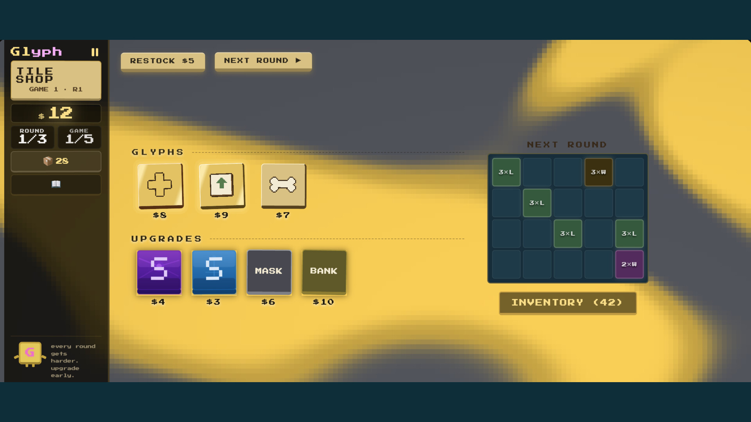Click the $12 money display
Image resolution: width=751 pixels, height=422 pixels.
[x=56, y=113]
